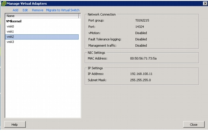Click the Help button

click(x=15, y=125)
